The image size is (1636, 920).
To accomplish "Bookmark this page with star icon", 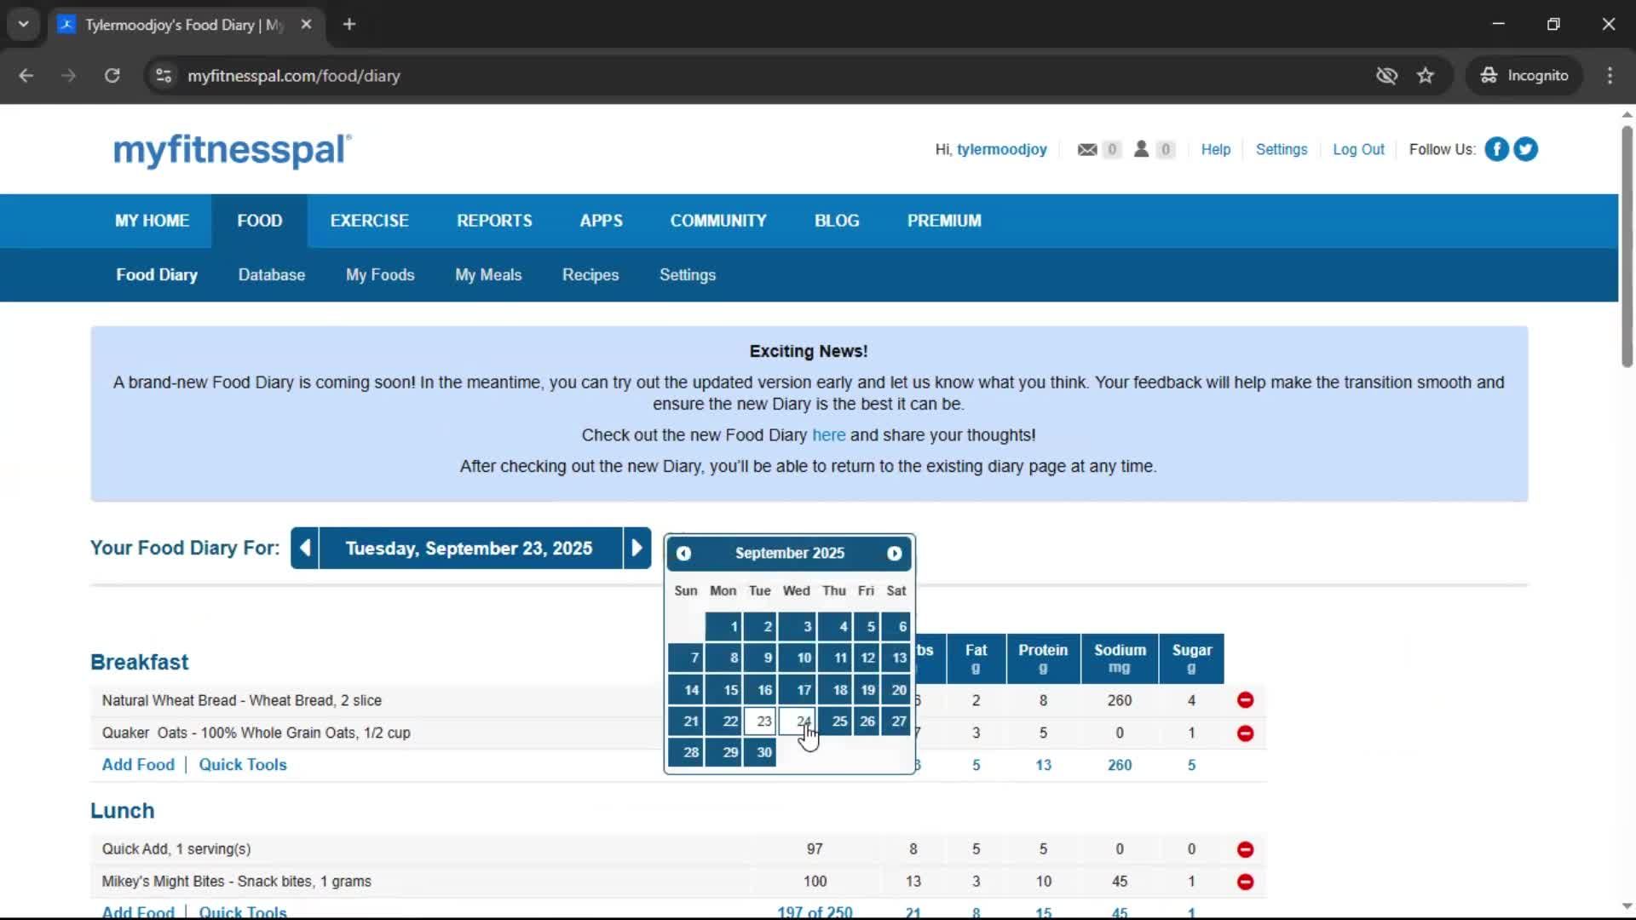I will (x=1426, y=76).
